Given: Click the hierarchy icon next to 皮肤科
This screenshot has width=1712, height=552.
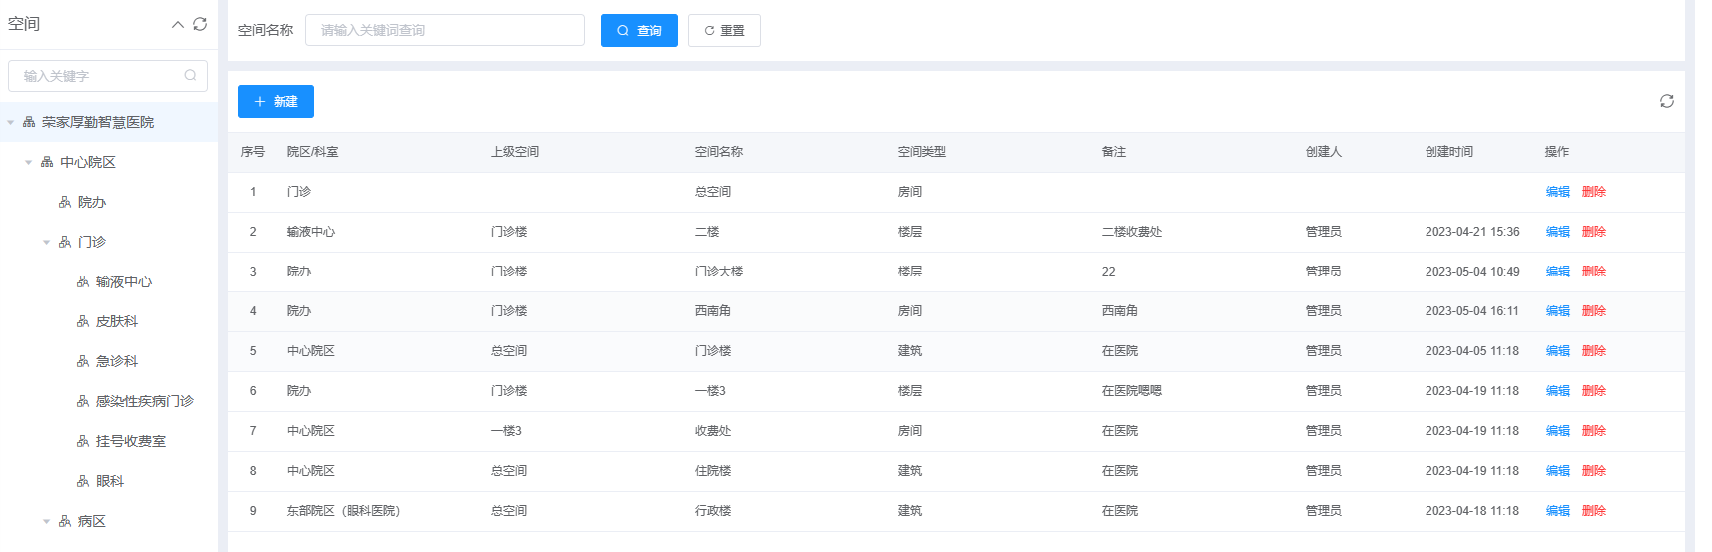Looking at the screenshot, I should (83, 321).
